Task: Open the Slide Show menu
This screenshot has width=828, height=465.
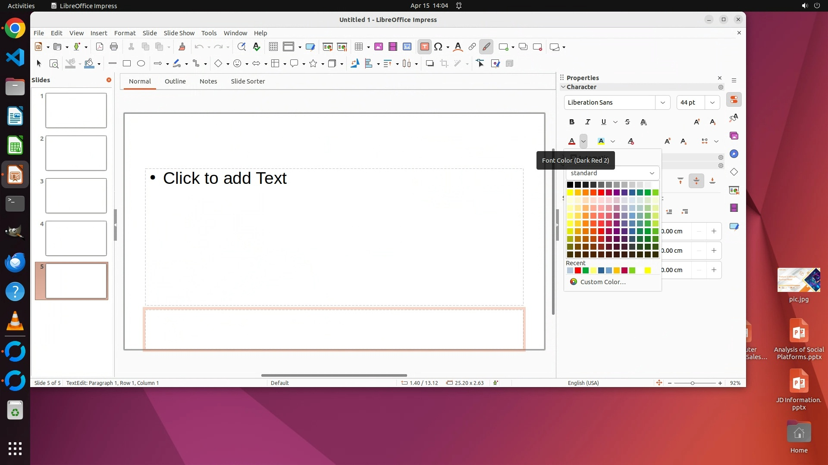Action: pos(179,33)
